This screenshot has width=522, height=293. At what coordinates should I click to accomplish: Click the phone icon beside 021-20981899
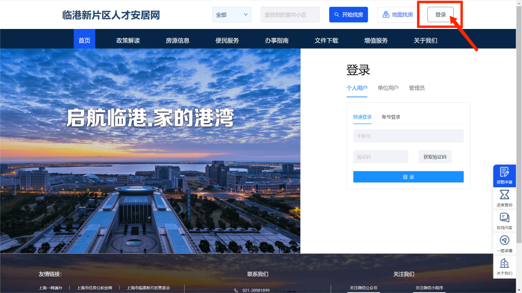click(x=236, y=290)
